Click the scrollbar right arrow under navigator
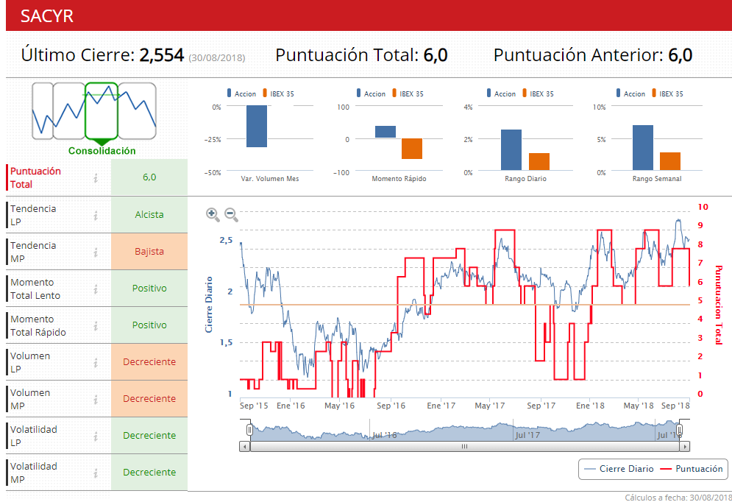 click(x=684, y=447)
